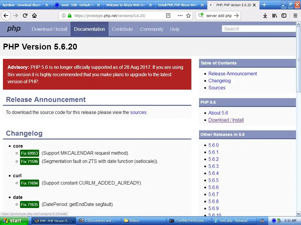Image resolution: width=301 pixels, height=225 pixels.
Task: Open the Fix 71635 bug badge
Action: [x=29, y=204]
